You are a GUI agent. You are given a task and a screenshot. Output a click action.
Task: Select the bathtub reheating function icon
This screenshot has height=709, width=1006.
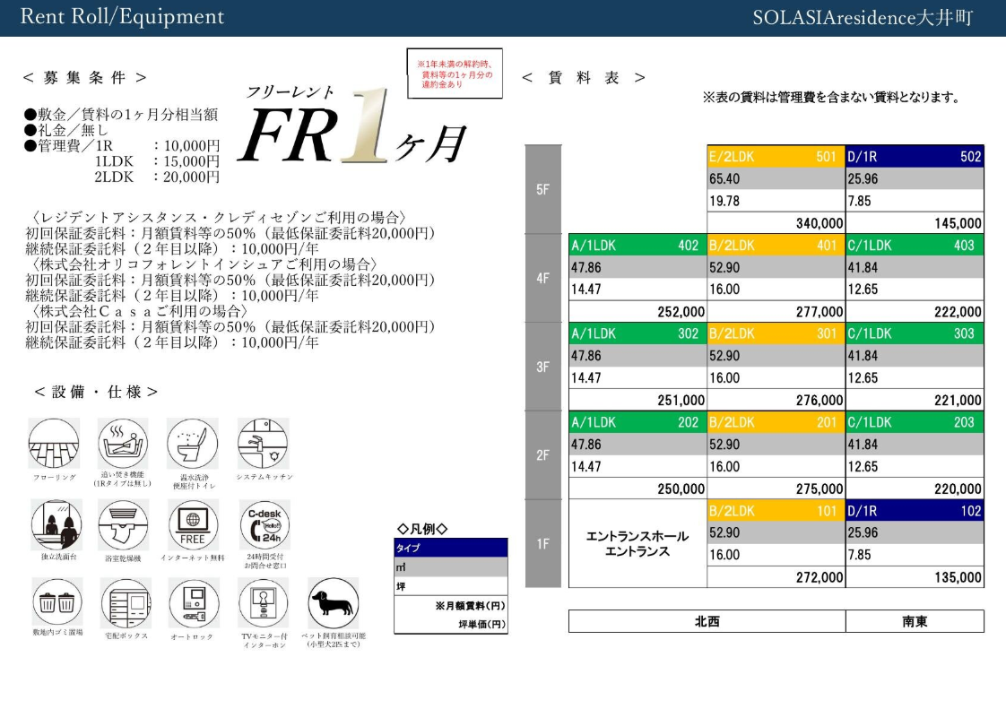pyautogui.click(x=123, y=443)
